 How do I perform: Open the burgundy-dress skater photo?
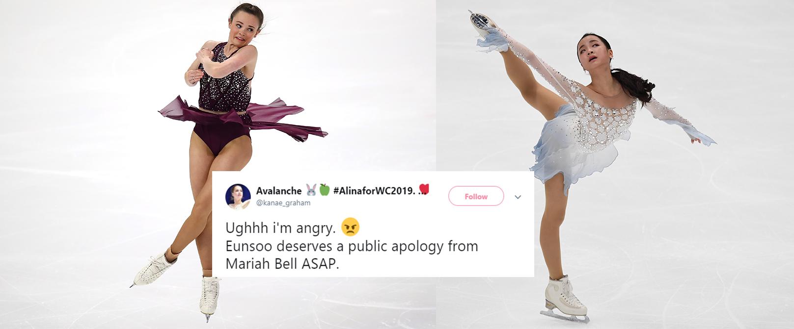[218, 164]
